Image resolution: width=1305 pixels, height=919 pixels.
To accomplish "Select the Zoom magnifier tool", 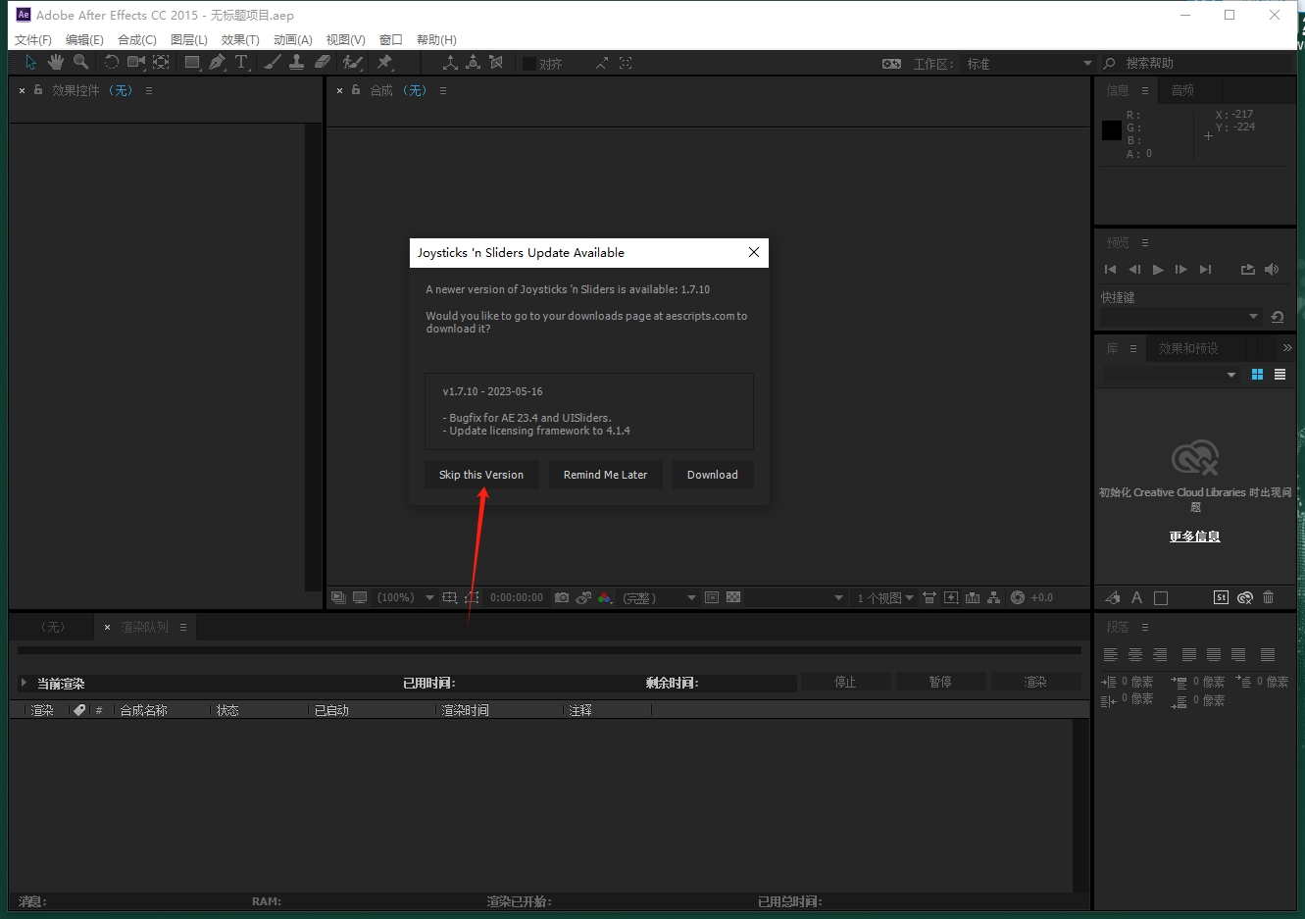I will pos(80,62).
